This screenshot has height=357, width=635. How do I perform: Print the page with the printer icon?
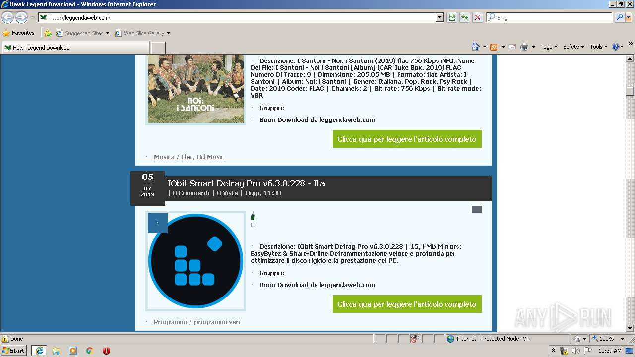pyautogui.click(x=524, y=47)
